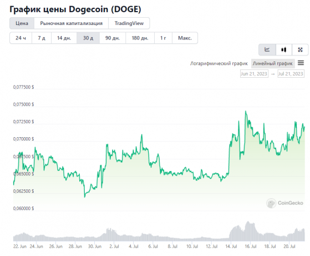
Task: Select the 7 д time range
Action: (x=42, y=38)
